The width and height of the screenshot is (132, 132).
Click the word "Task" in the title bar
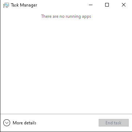click(x=15, y=5)
